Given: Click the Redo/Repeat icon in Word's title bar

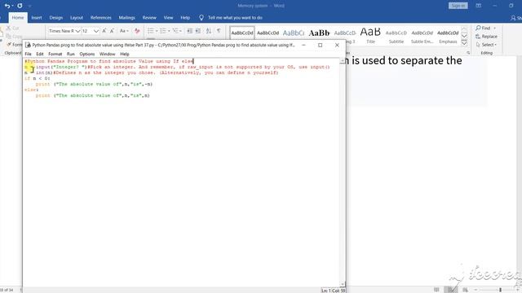Looking at the screenshot, I should click(x=20, y=6).
